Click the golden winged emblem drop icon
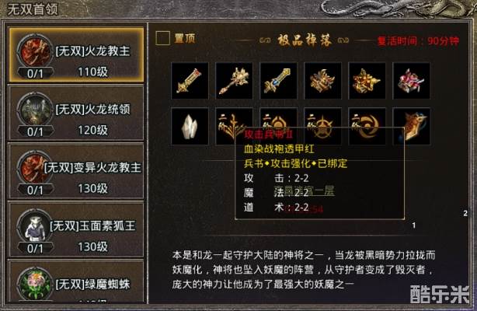 (x=411, y=127)
